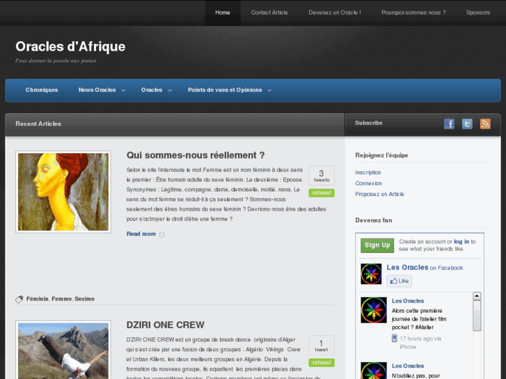This screenshot has height=379, width=506.
Task: Retweet the DZIRI ONE CREW article
Action: [x=322, y=362]
